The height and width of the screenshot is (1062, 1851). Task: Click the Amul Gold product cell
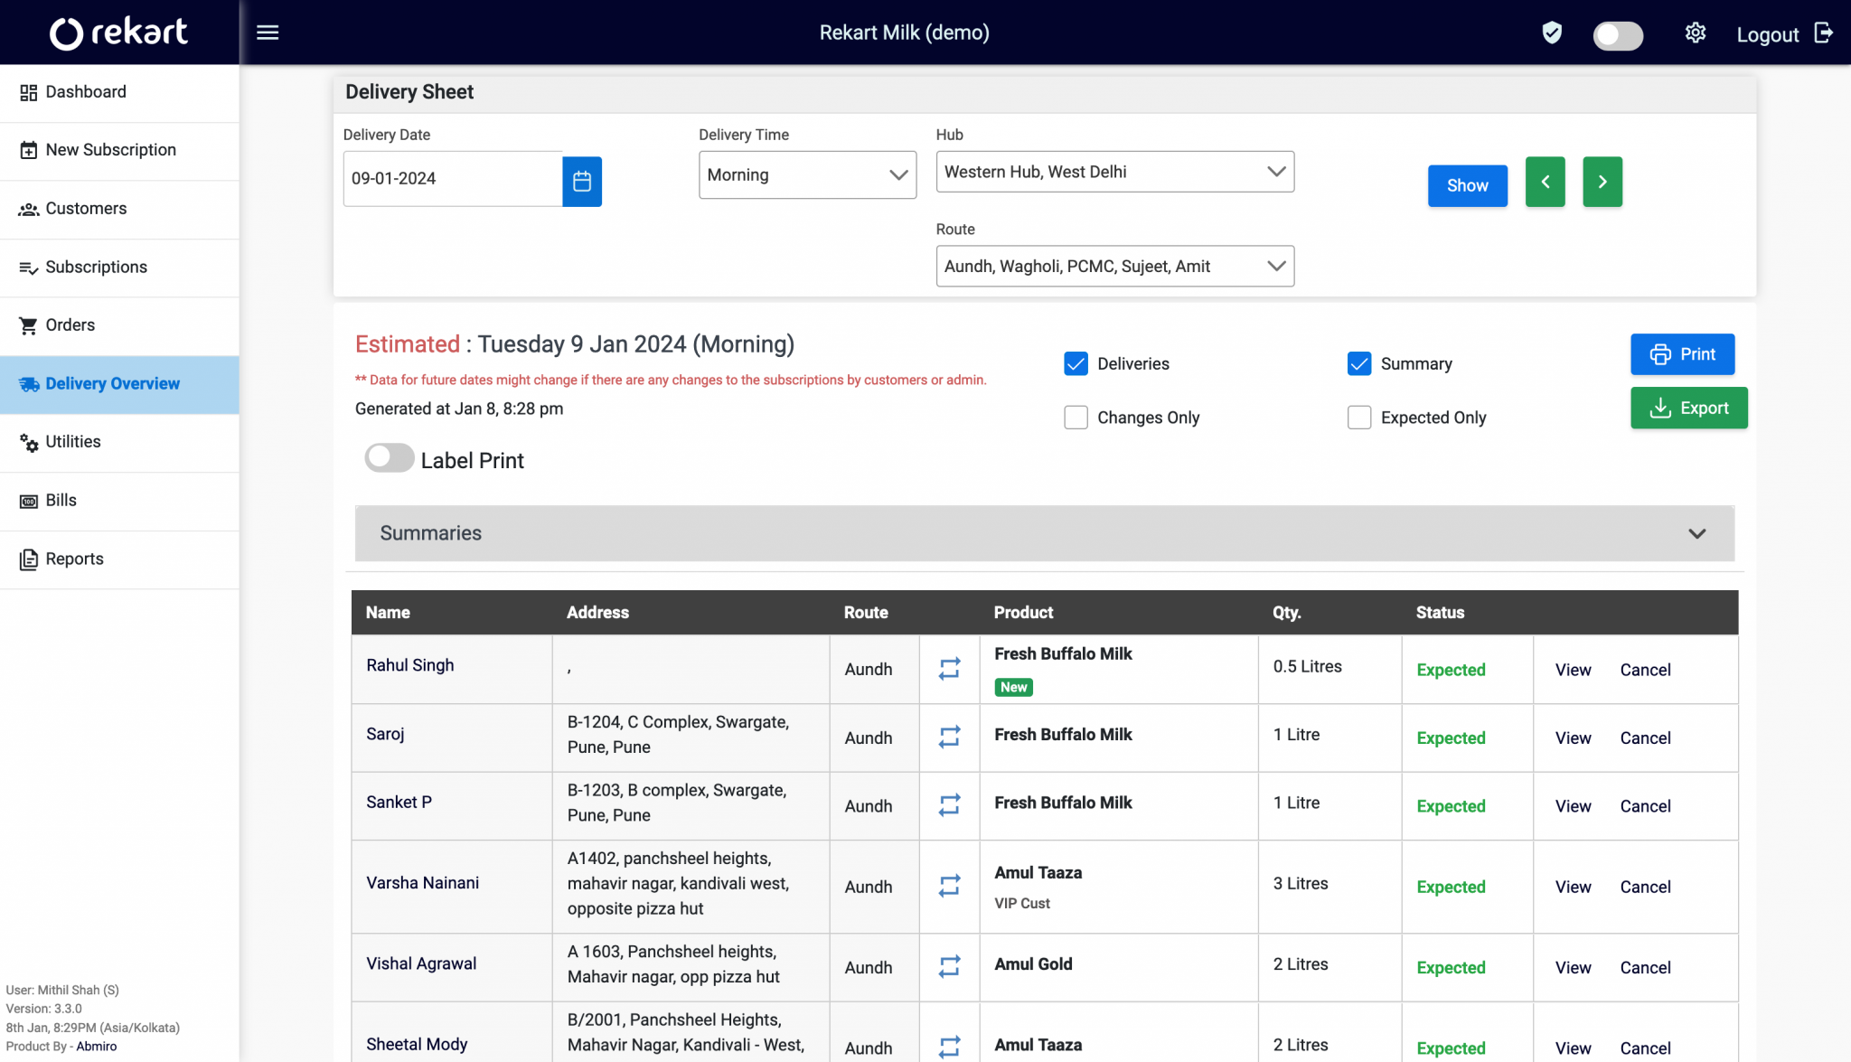point(1118,966)
